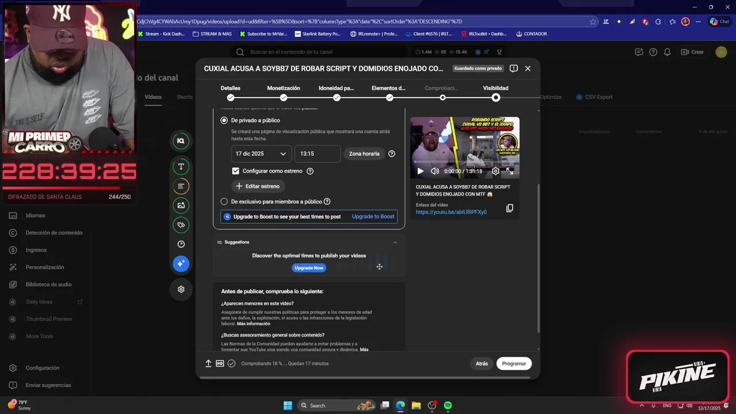Open Detección de contenido in sidebar

54,233
